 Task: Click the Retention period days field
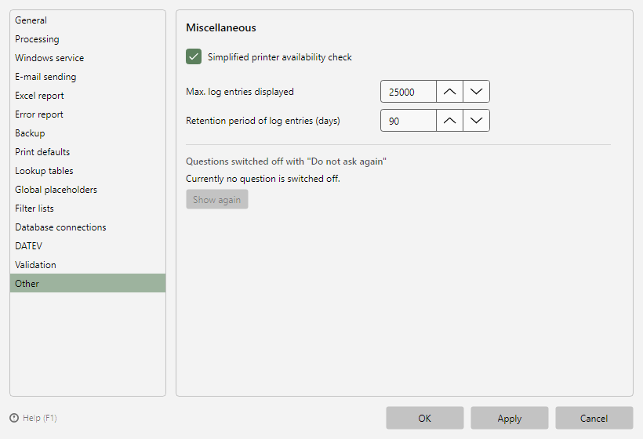409,121
